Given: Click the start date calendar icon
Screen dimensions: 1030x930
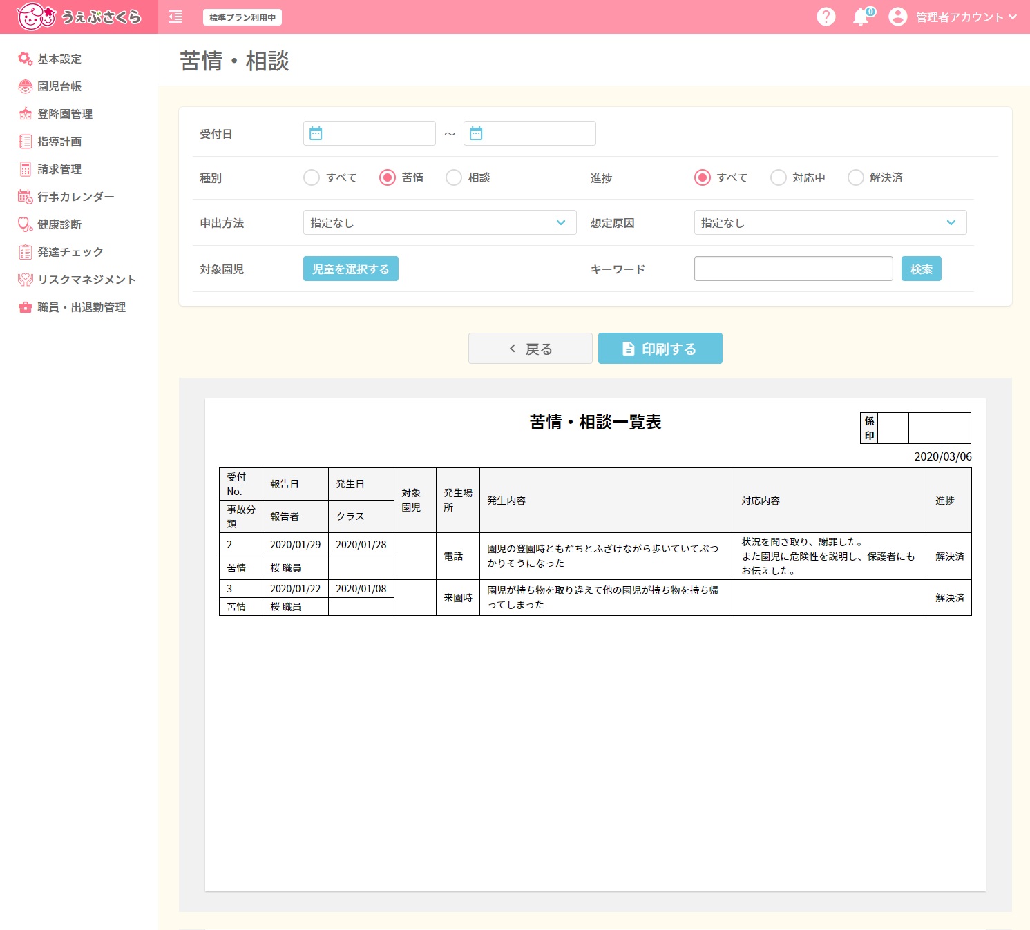Looking at the screenshot, I should pos(316,133).
